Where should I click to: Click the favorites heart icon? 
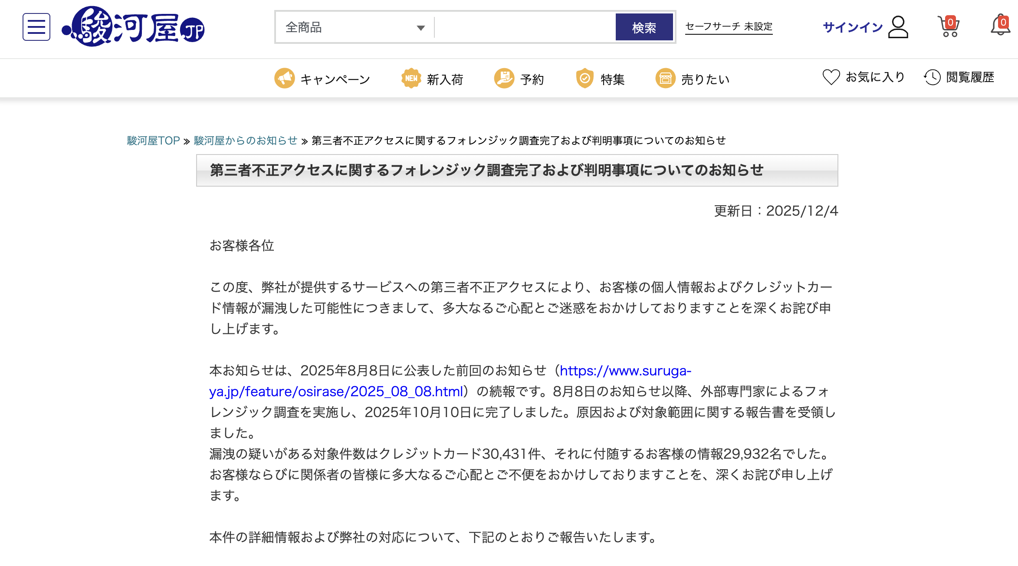[x=831, y=77]
